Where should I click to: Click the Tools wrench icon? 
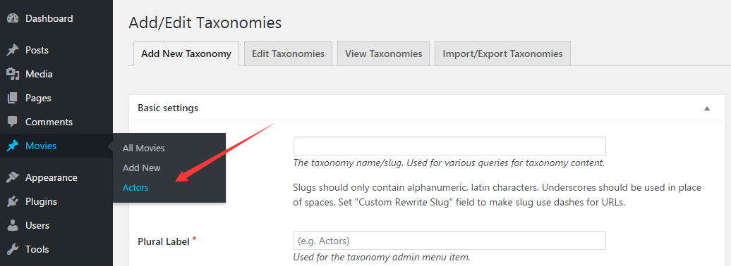pyautogui.click(x=13, y=249)
